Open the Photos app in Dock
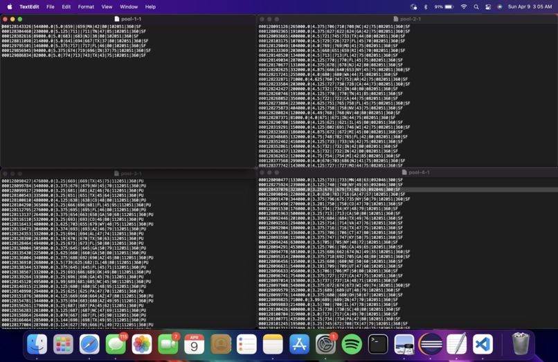558x362 pixels. click(x=142, y=344)
